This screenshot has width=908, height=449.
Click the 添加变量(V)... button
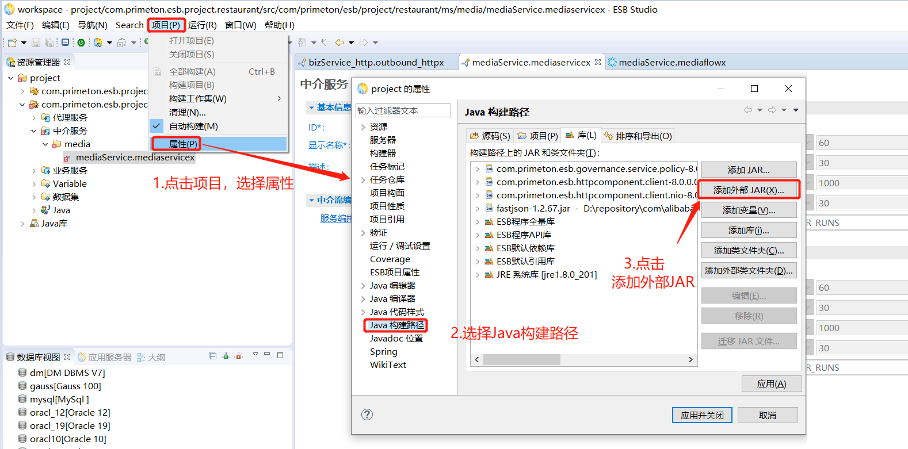click(x=749, y=210)
